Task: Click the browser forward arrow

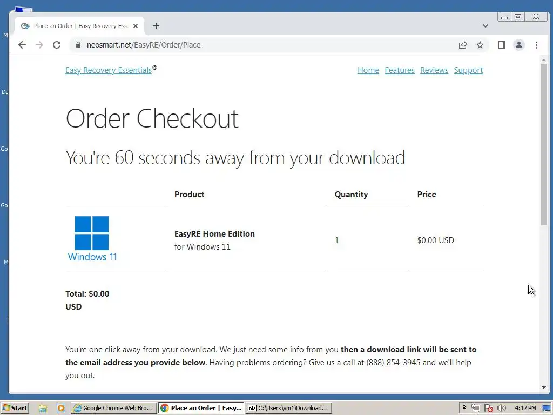Action: point(39,45)
